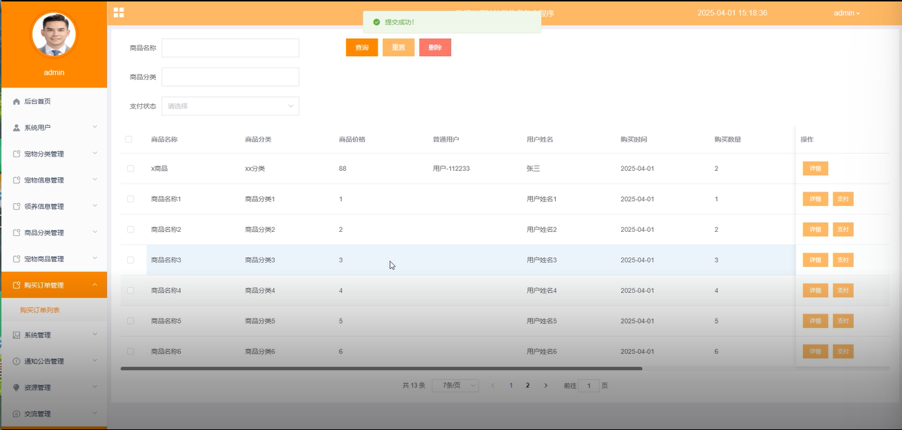Click the info icon beside 通知公告管理

point(17,361)
